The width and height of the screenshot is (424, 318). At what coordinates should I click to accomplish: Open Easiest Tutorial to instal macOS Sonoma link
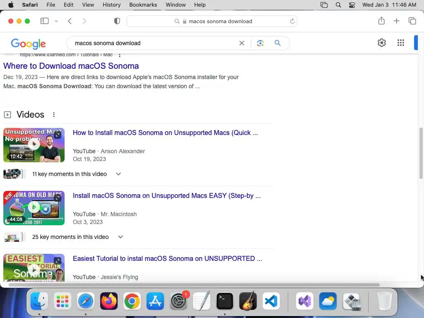[167, 259]
